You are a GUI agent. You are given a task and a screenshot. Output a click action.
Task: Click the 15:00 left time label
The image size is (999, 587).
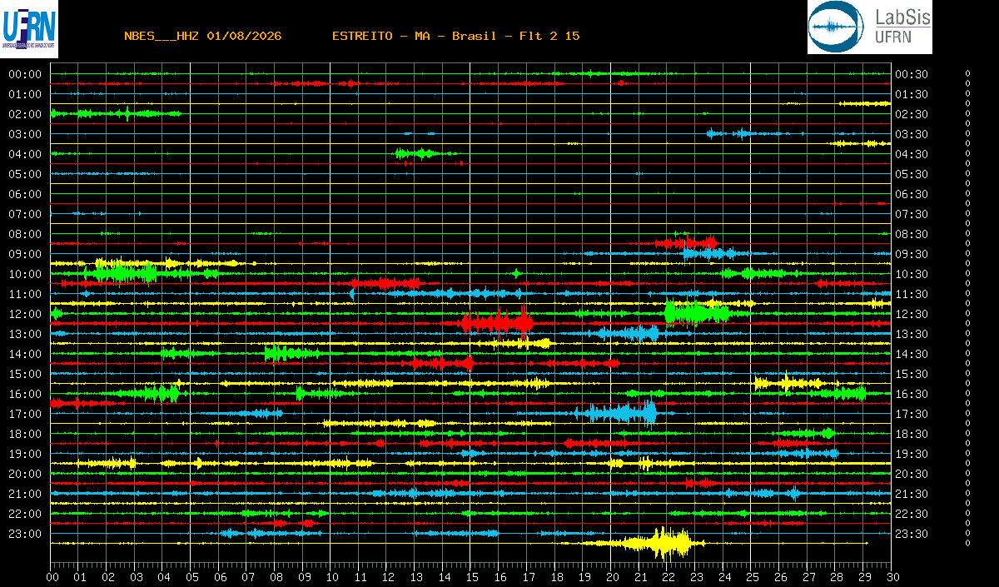click(x=25, y=374)
